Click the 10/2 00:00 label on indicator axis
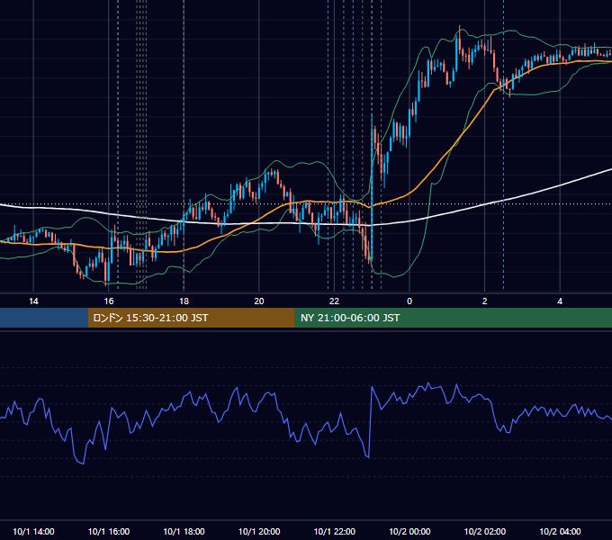612x540 pixels. click(x=409, y=531)
